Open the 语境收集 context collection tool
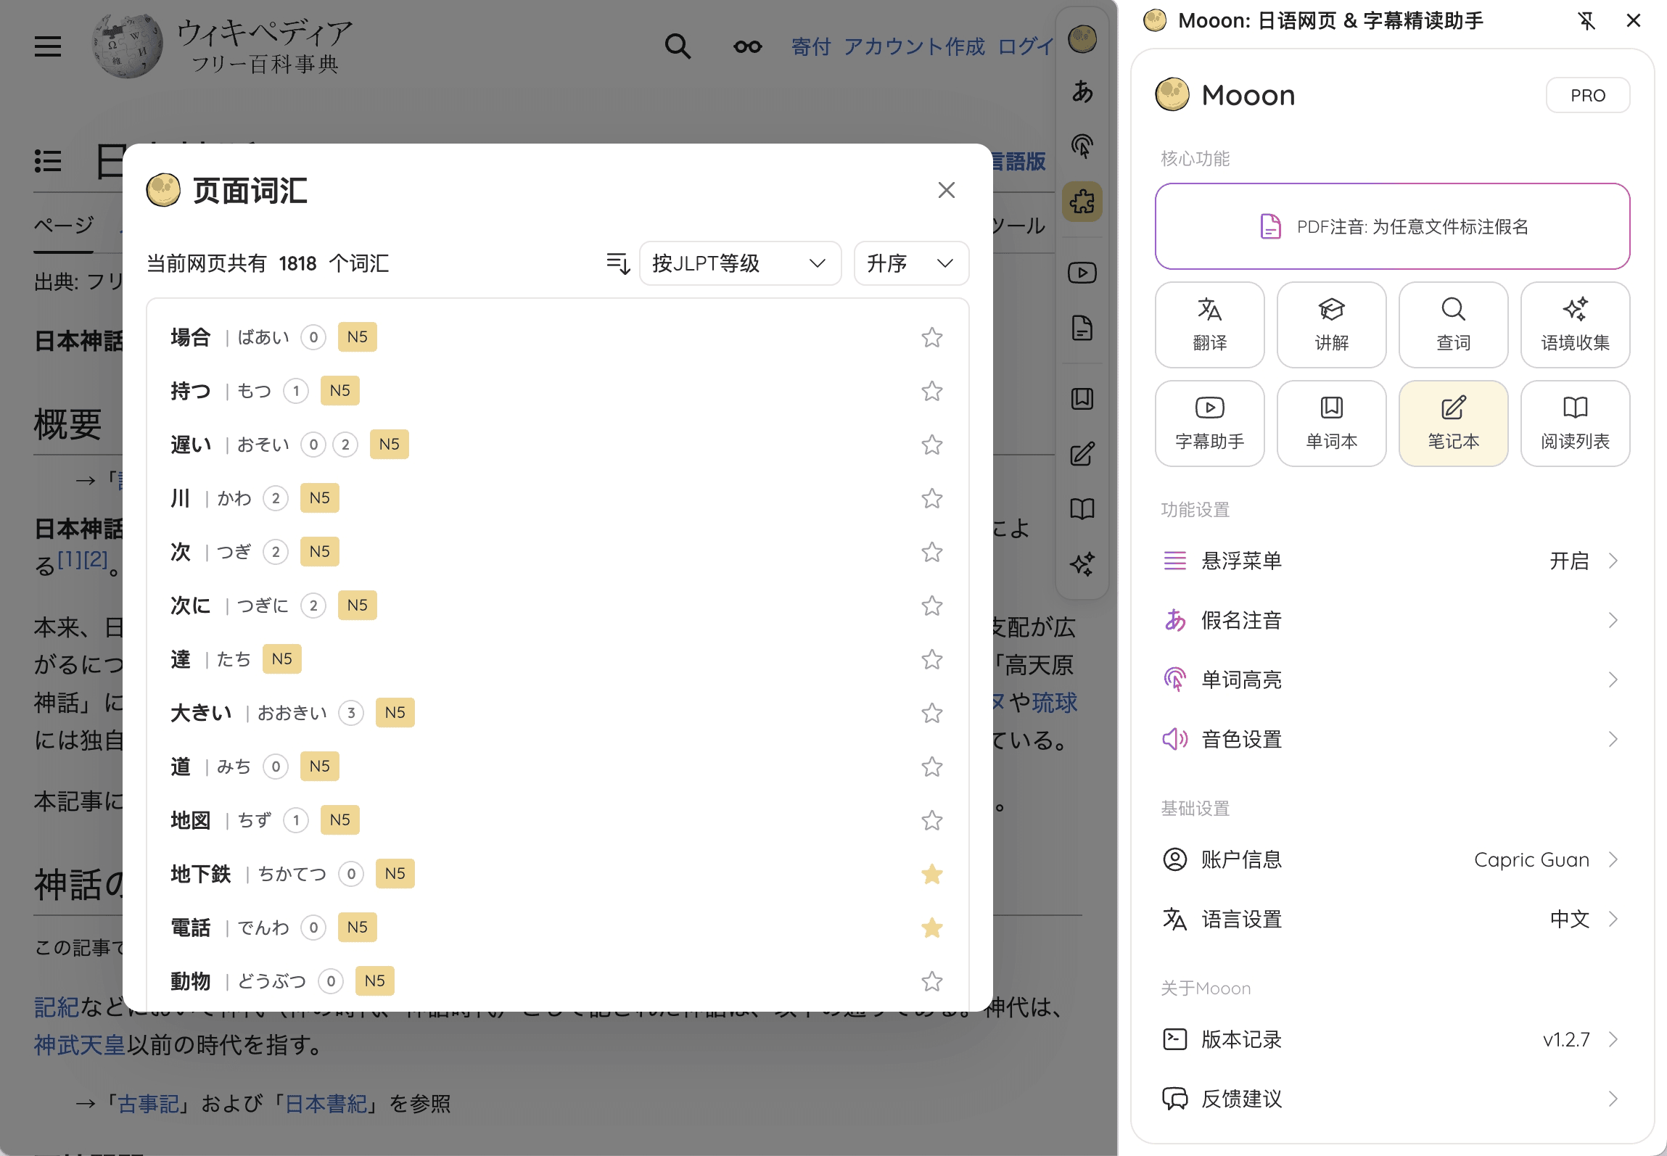 (x=1575, y=324)
